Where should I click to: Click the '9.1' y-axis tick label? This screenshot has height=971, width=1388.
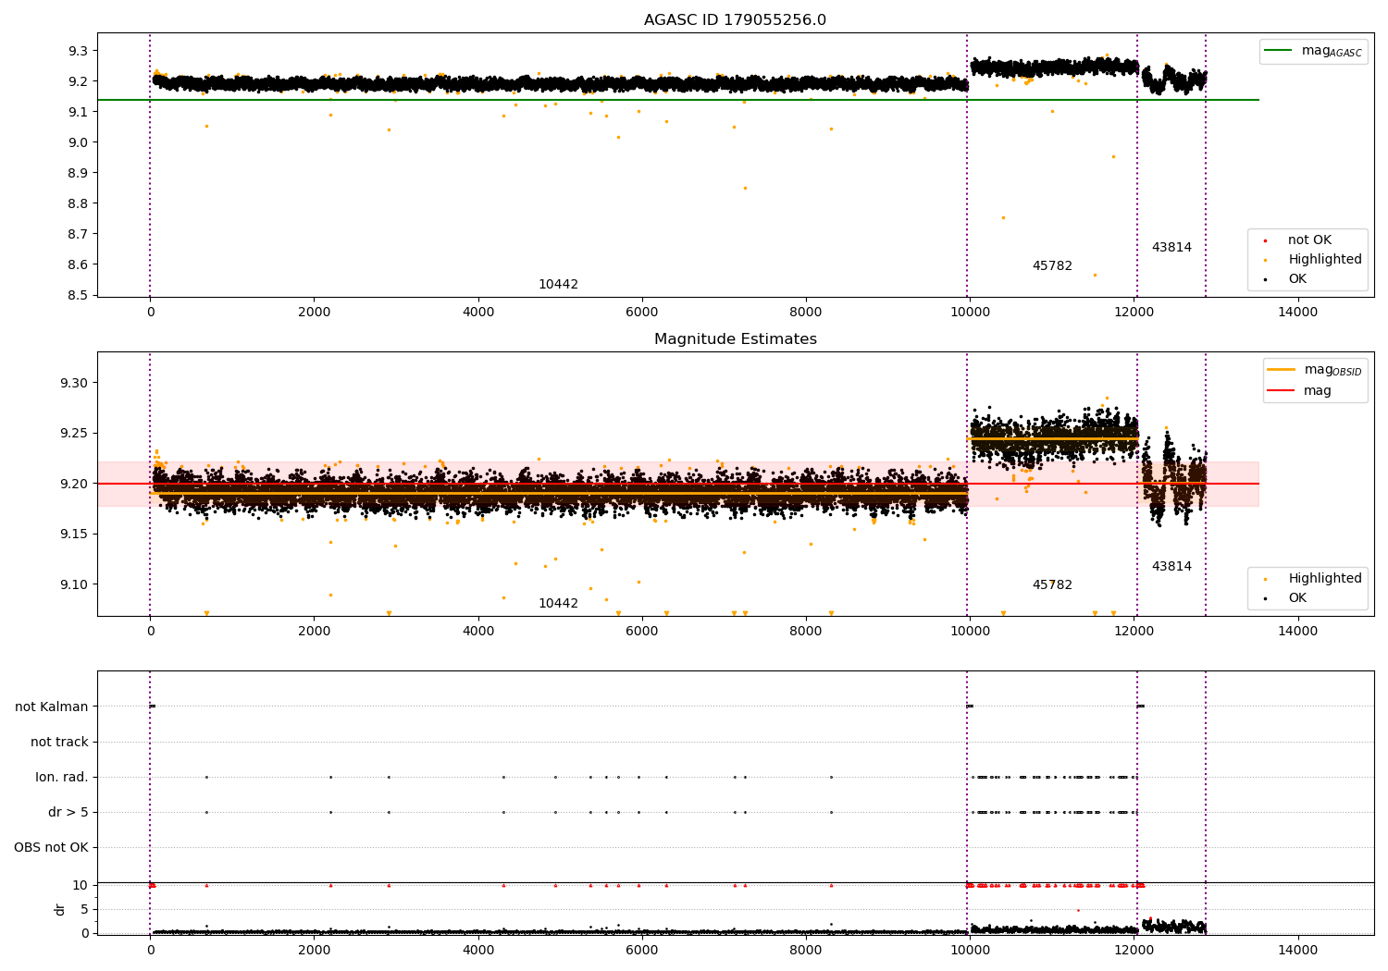click(77, 112)
